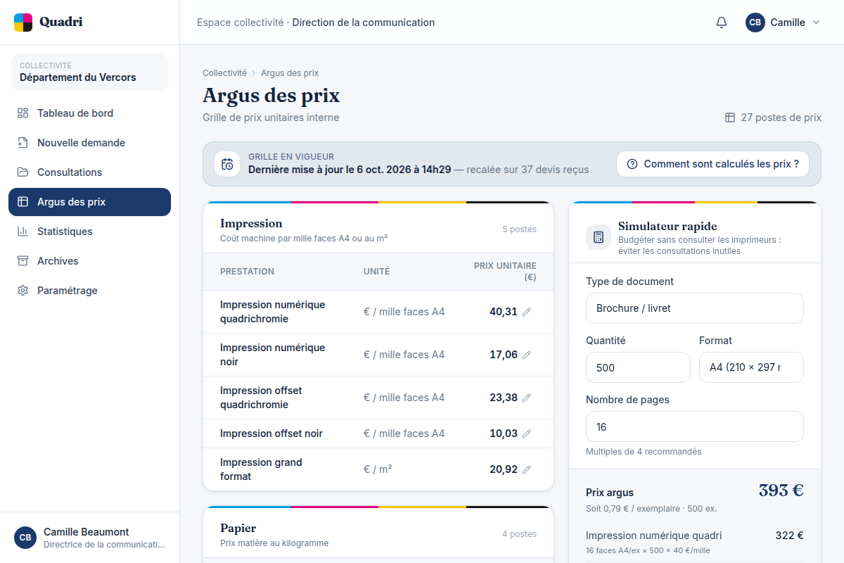The width and height of the screenshot is (844, 563).
Task: Click the Quadri logo icon
Action: point(23,23)
